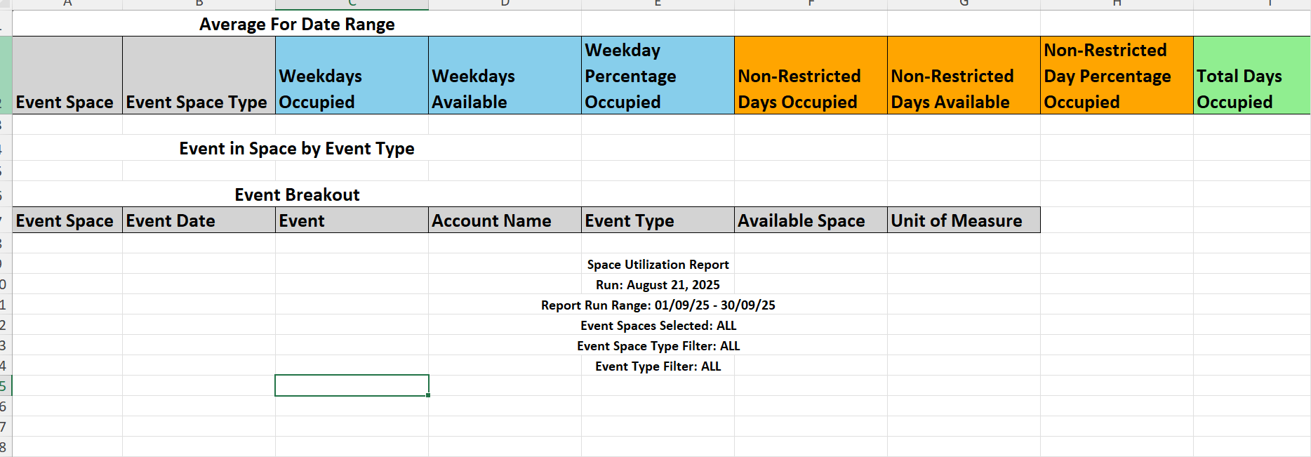The image size is (1311, 457).
Task: Click the green 'Total Days Occupied' header
Action: 1251,75
